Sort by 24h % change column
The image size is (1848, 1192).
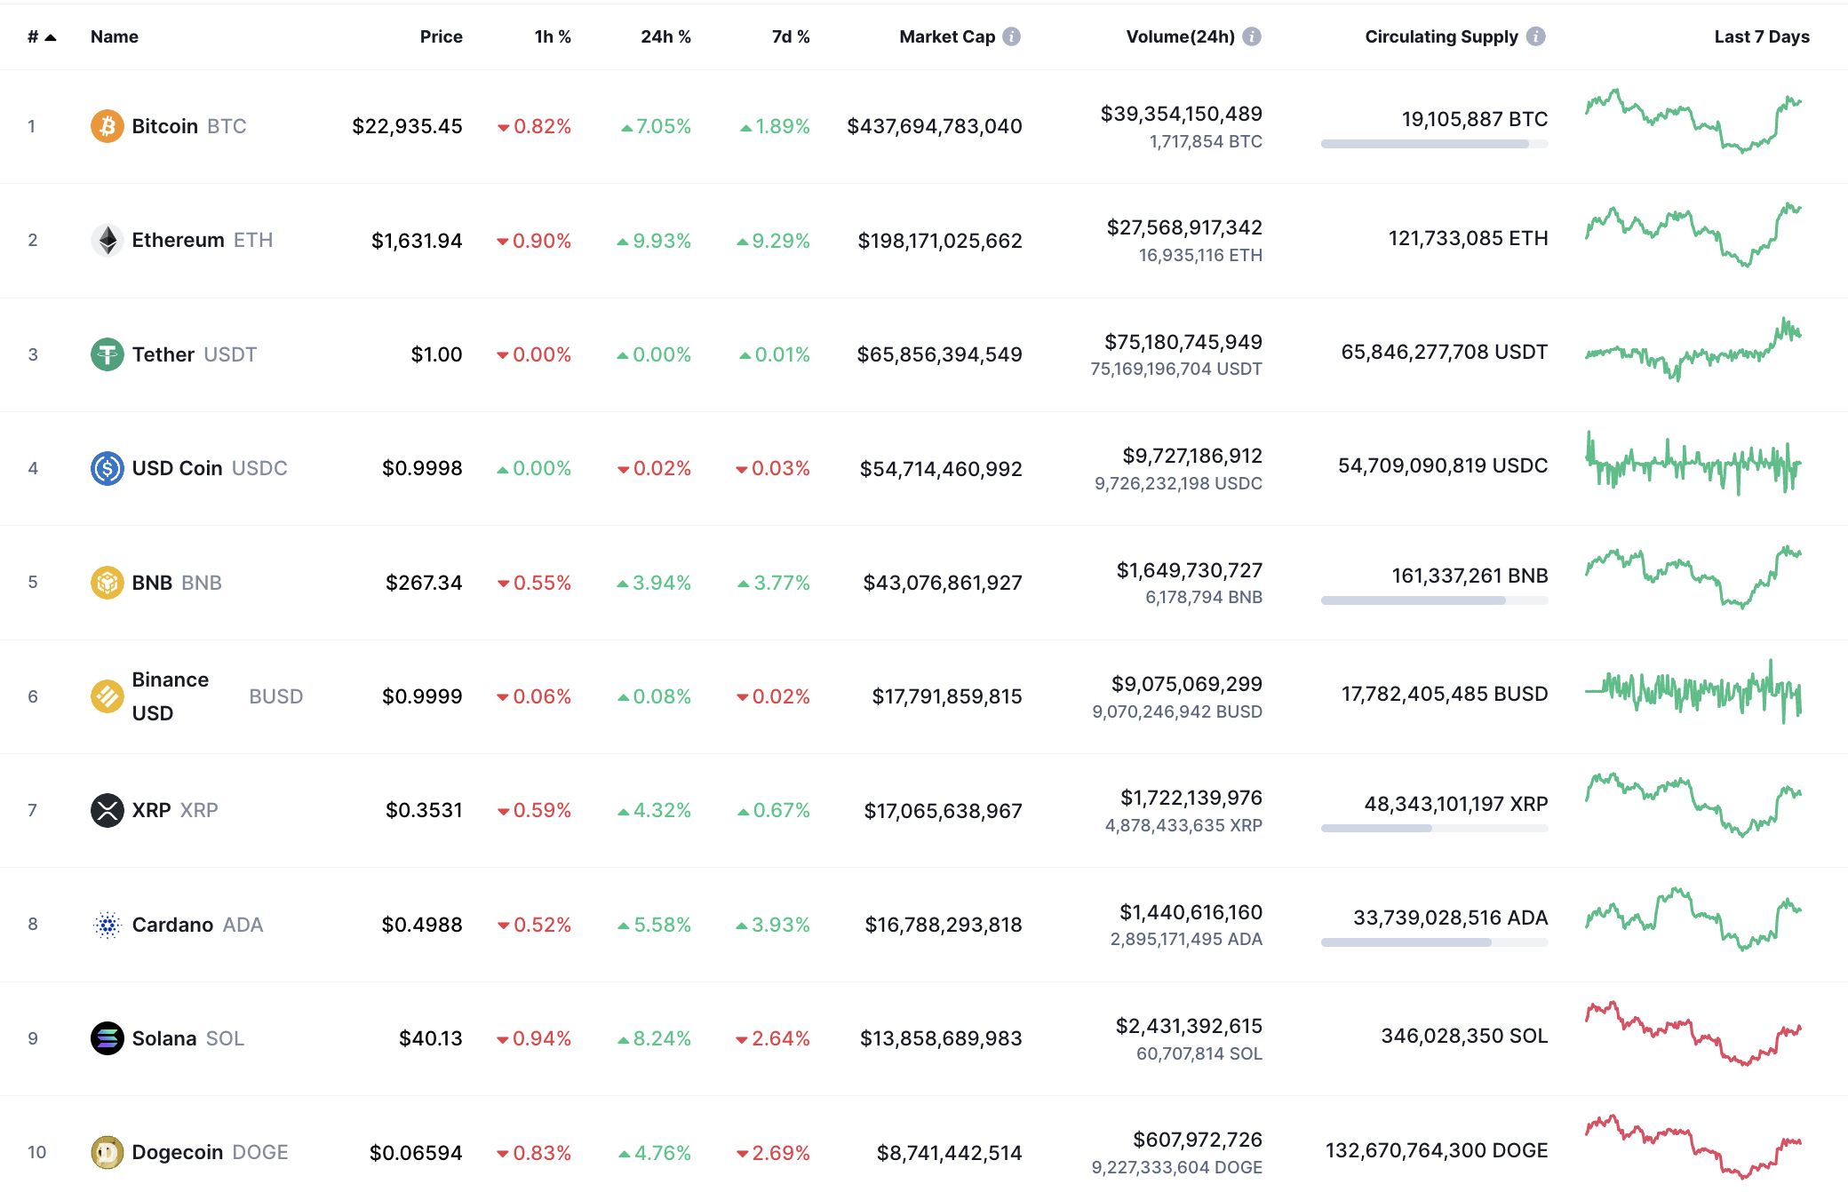(666, 36)
